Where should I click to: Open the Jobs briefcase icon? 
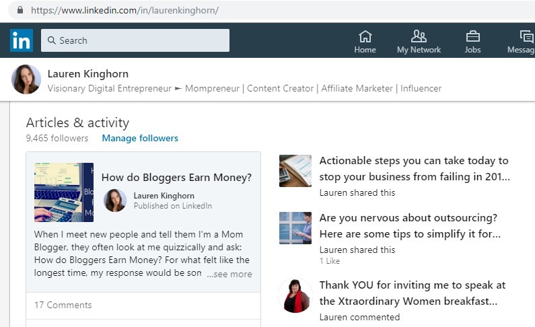click(472, 36)
